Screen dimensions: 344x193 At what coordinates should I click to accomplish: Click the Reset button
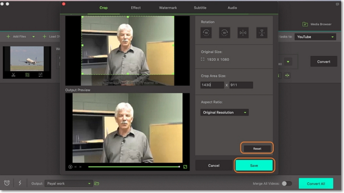tap(257, 148)
